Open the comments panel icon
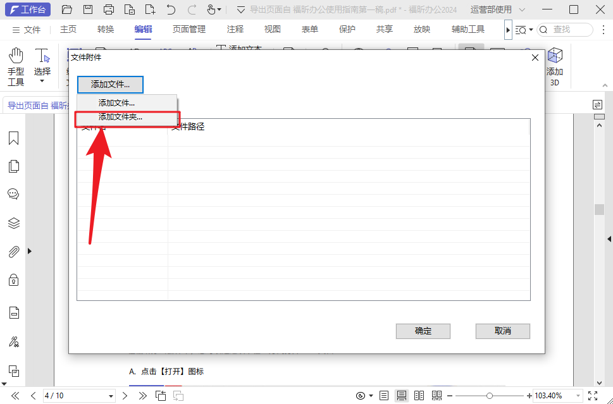613x404 pixels. (14, 194)
